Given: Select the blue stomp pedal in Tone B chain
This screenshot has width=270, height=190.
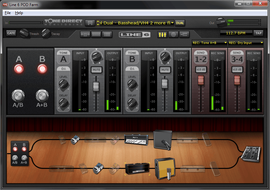Looking at the screenshot, I should [98, 168].
